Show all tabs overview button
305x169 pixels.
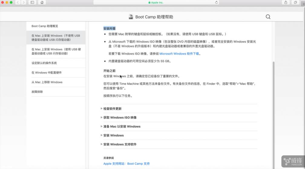(x=295, y=2)
